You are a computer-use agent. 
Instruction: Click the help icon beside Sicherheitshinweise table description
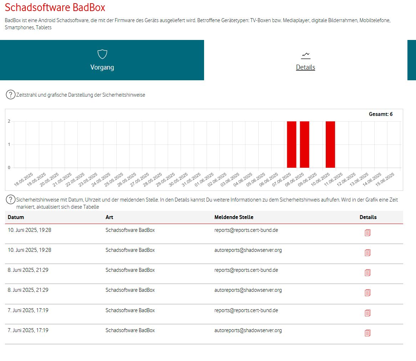point(11,200)
